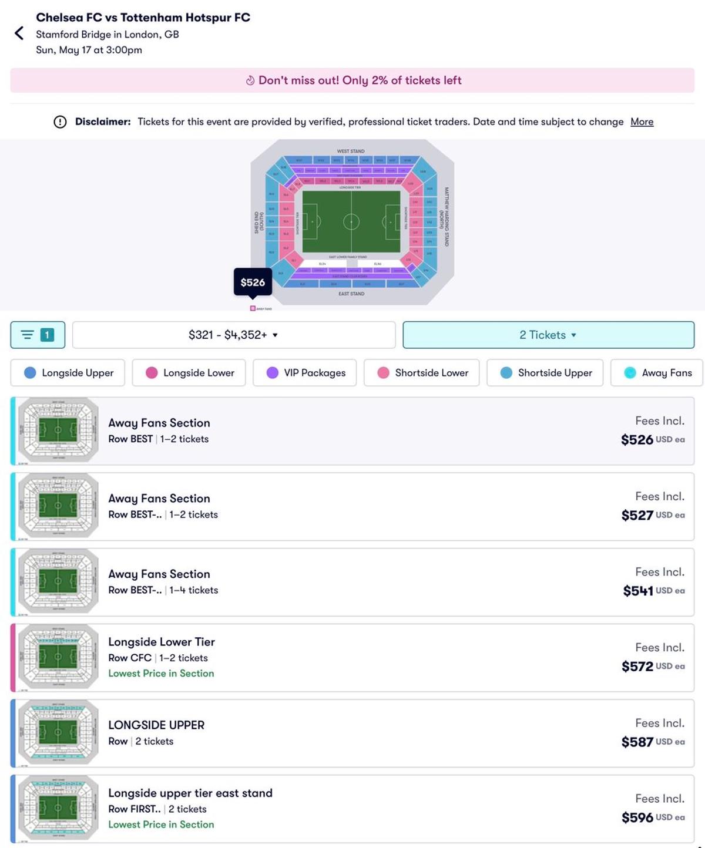Click the Away Fans legend marker below the map
Screen dimensions: 705x848
253,306
